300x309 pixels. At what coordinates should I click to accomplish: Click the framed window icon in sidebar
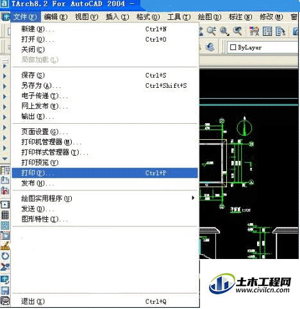click(5, 236)
